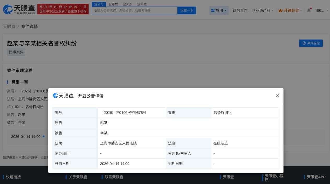330x184 pixels.
Task: Click the blue timeline dot next to 2026-04-14
Action: 44,136
